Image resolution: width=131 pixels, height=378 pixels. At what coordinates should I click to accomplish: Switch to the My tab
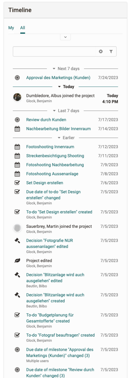11,28
